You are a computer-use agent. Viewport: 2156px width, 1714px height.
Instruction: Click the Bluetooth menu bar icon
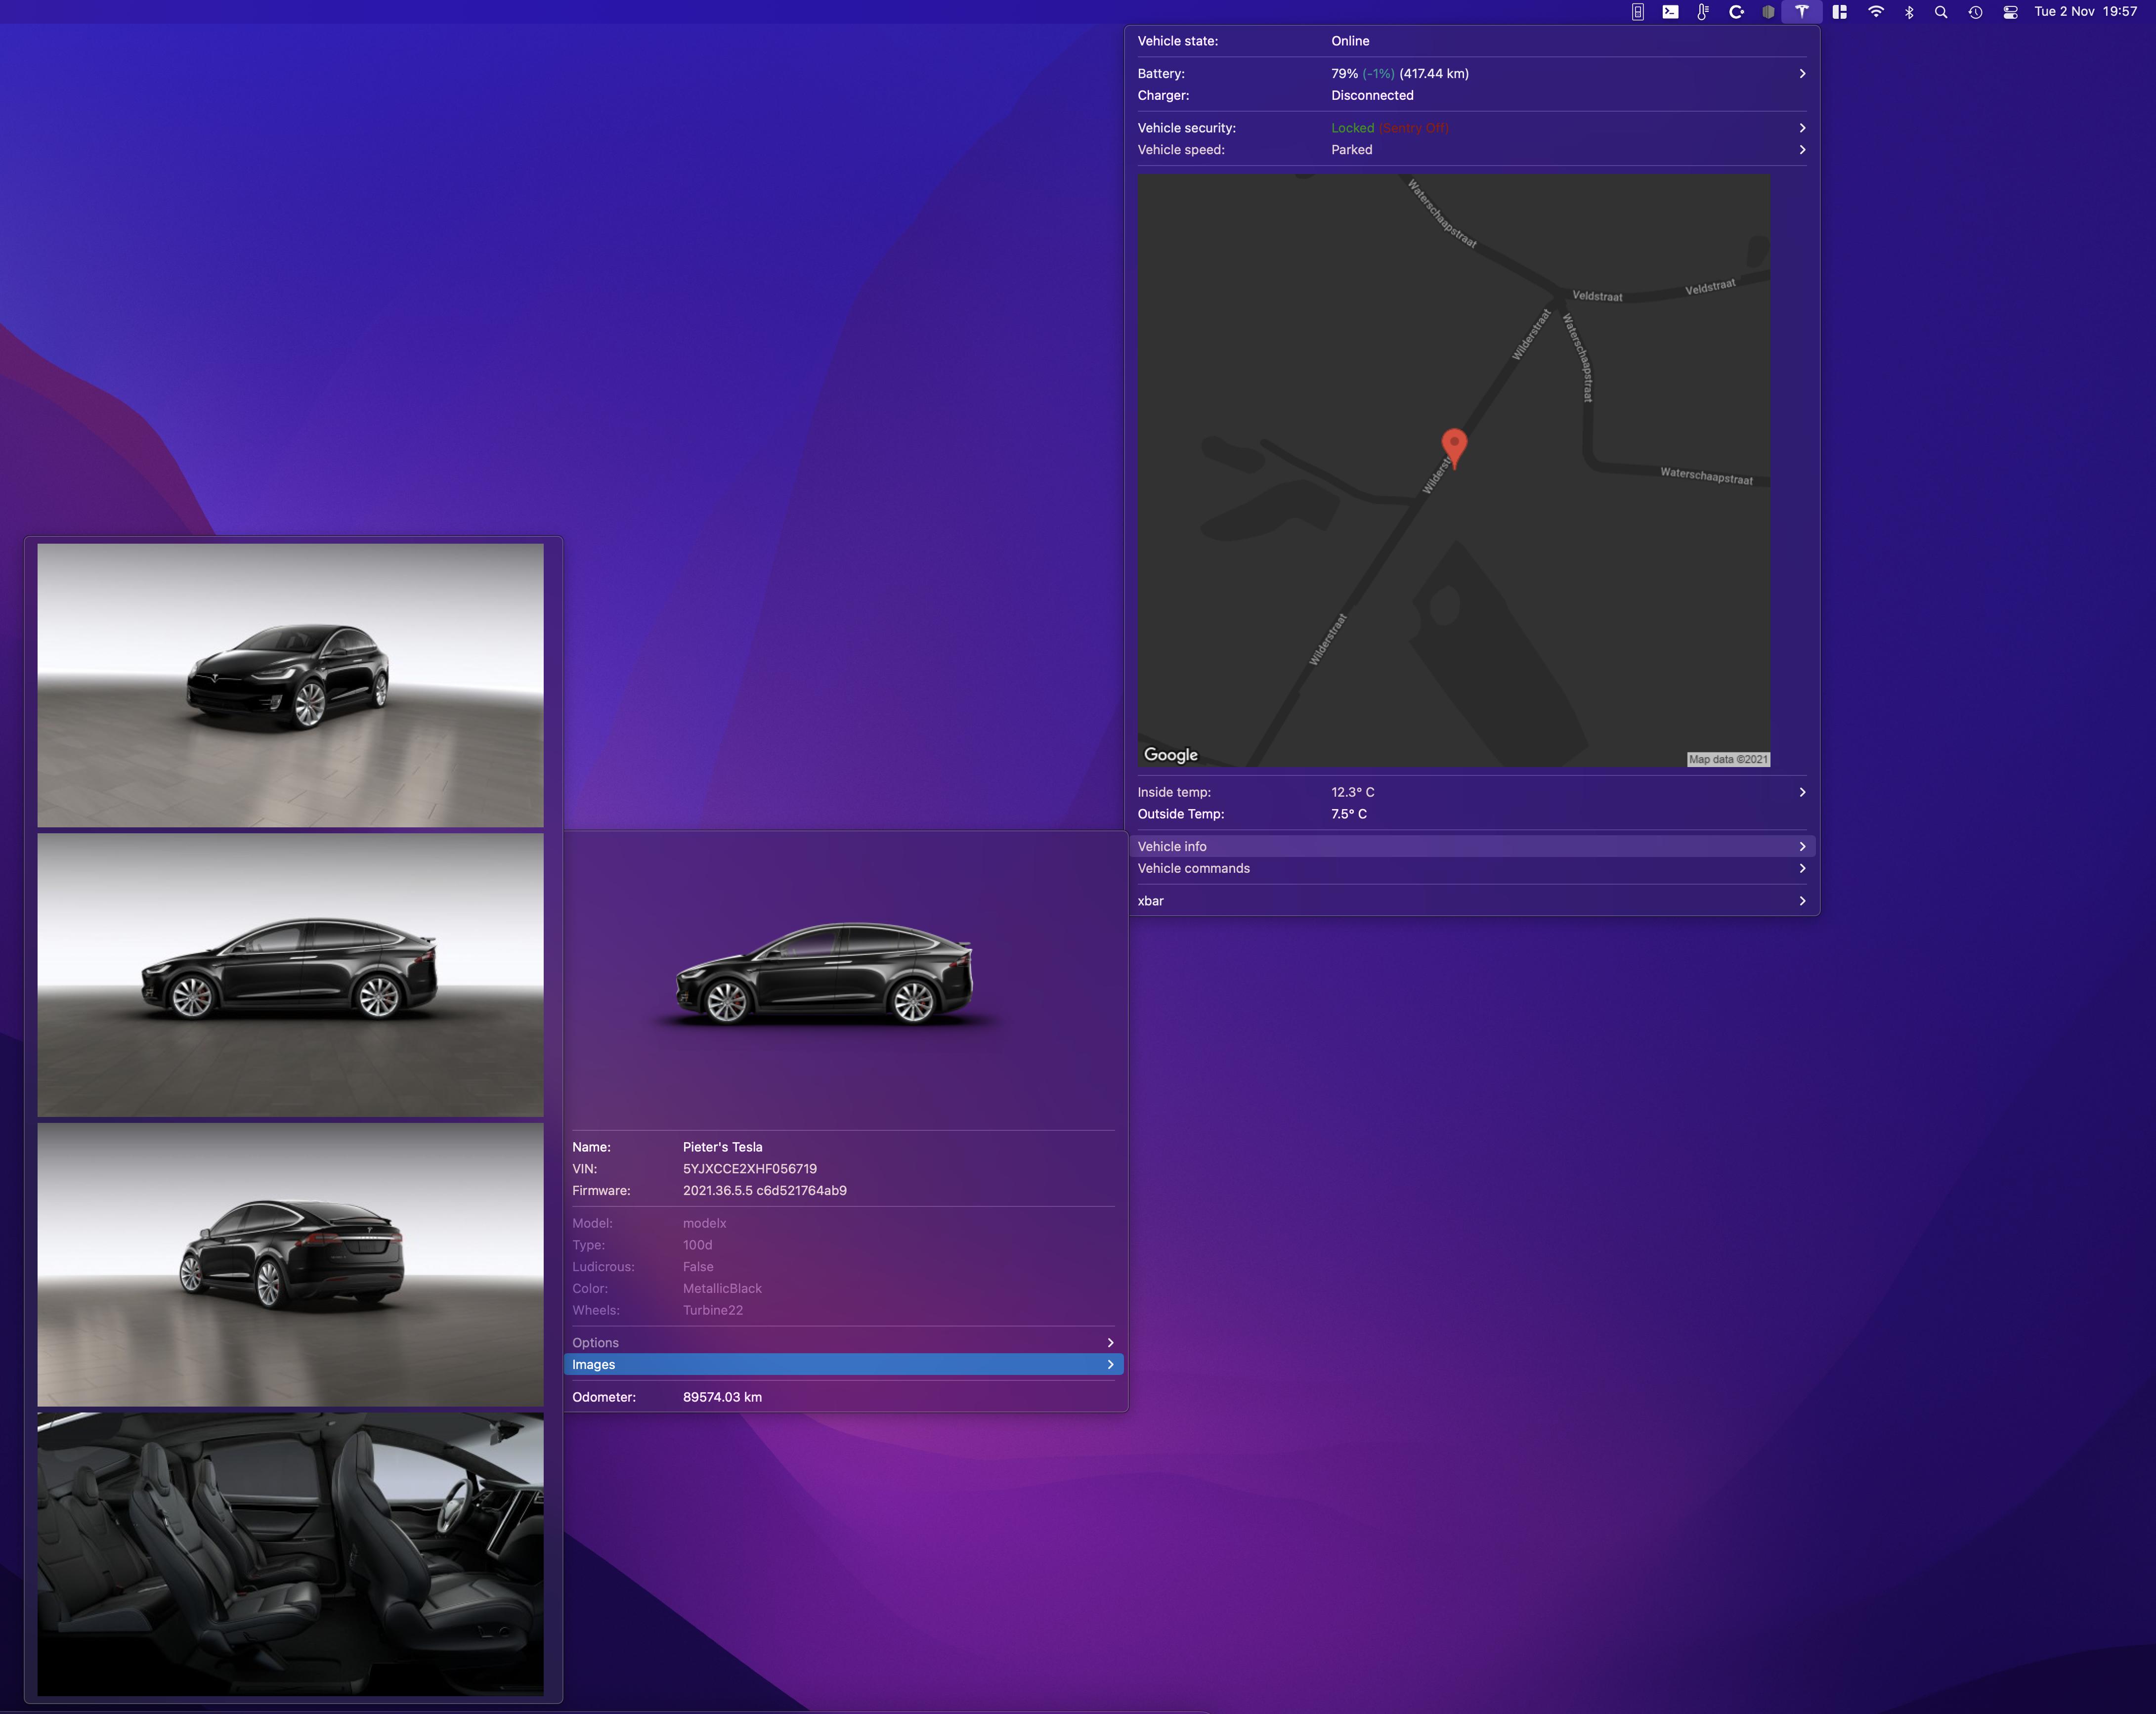tap(1909, 12)
